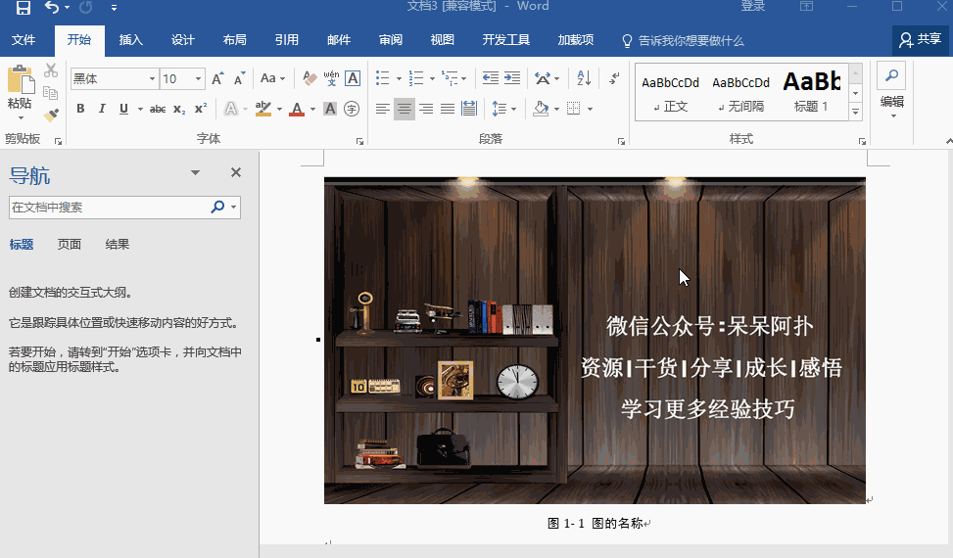Apply the 正文 style
This screenshot has height=558, width=953.
pos(670,92)
